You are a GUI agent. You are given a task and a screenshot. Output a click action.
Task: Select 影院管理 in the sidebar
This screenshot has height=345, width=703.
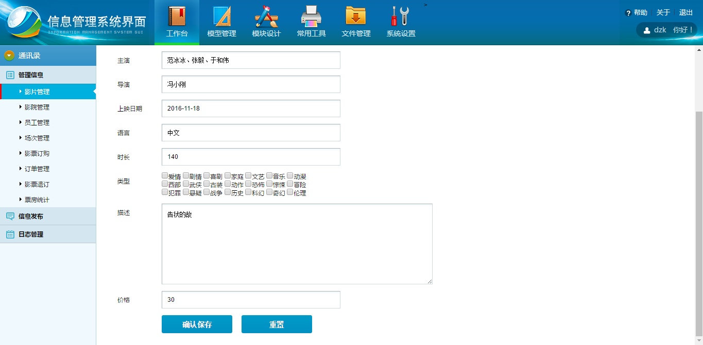37,107
